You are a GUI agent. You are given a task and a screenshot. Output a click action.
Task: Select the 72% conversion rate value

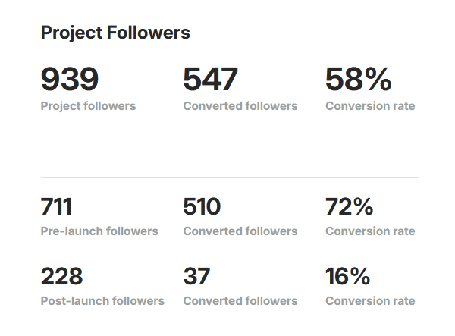(350, 206)
